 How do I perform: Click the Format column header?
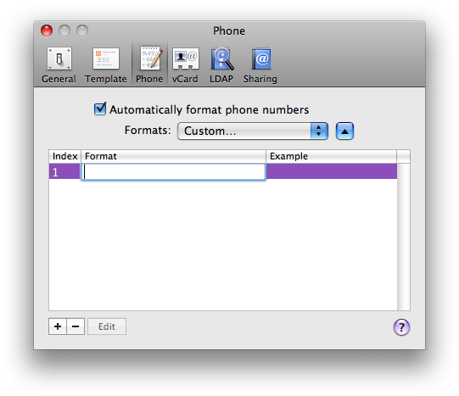pyautogui.click(x=173, y=156)
